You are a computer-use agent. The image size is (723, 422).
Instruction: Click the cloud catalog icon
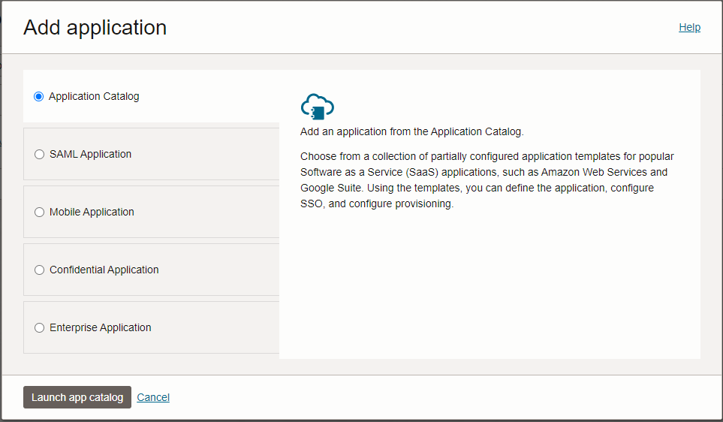coord(317,107)
